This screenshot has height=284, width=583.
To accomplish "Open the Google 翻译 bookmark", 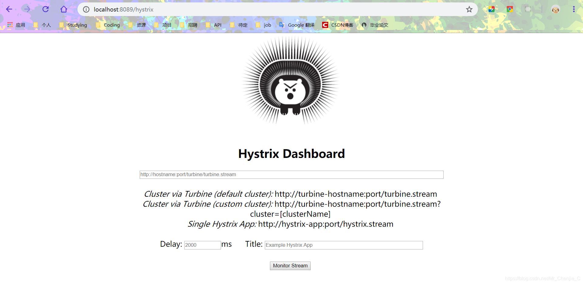I will (297, 25).
